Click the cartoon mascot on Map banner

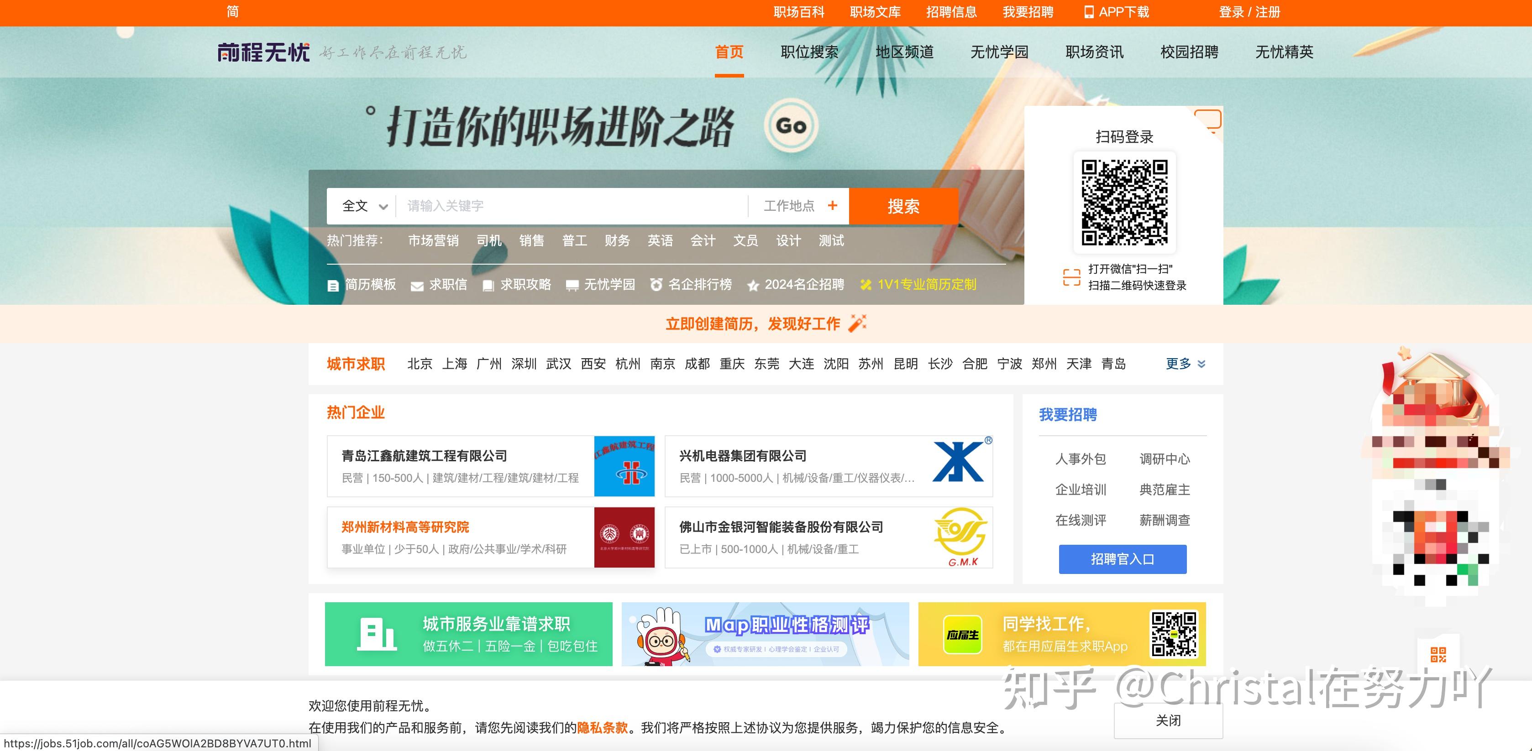662,636
